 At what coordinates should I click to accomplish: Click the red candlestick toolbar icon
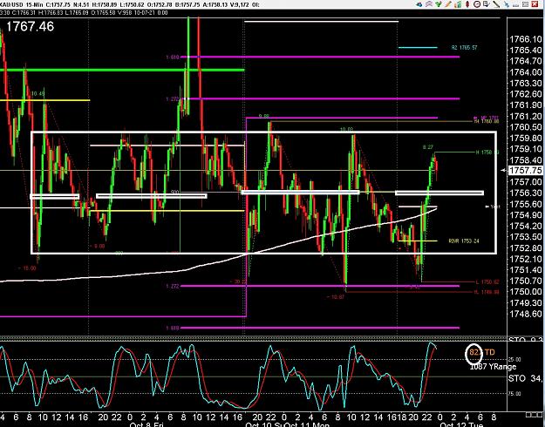467,4
